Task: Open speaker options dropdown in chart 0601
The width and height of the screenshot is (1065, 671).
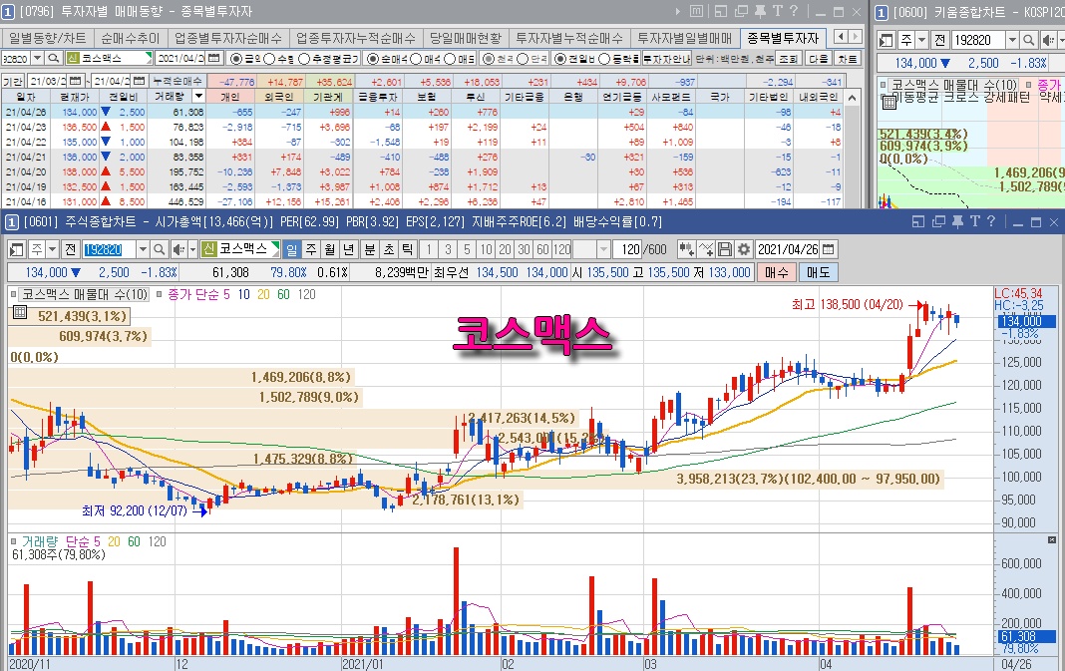Action: pos(192,250)
